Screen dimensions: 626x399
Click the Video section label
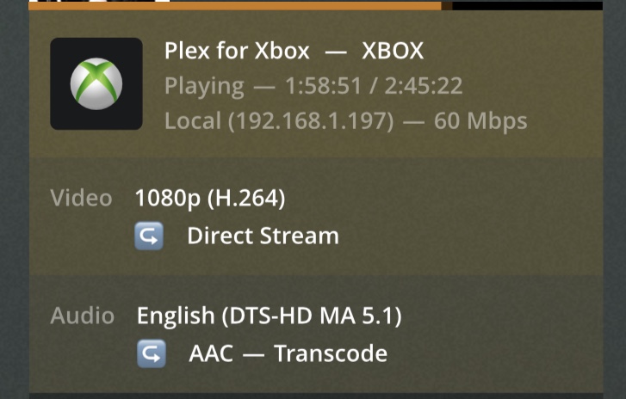pyautogui.click(x=81, y=198)
